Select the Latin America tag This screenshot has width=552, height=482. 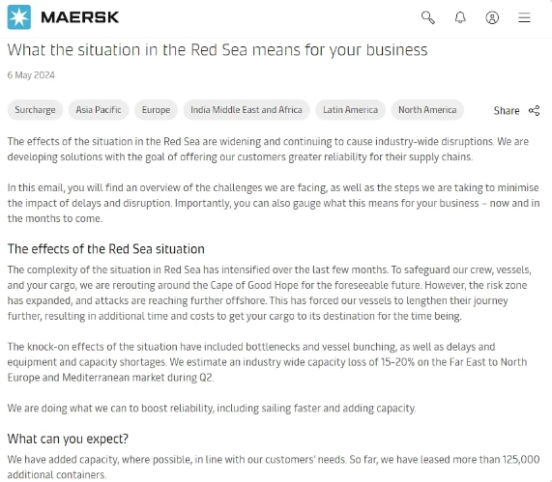coord(350,110)
